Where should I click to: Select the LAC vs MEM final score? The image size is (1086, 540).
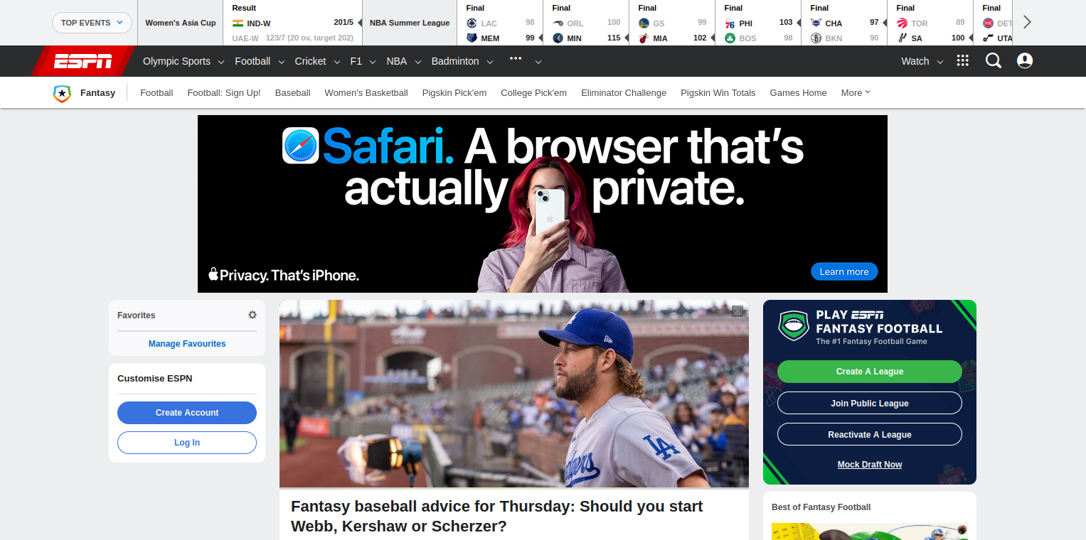coord(501,23)
